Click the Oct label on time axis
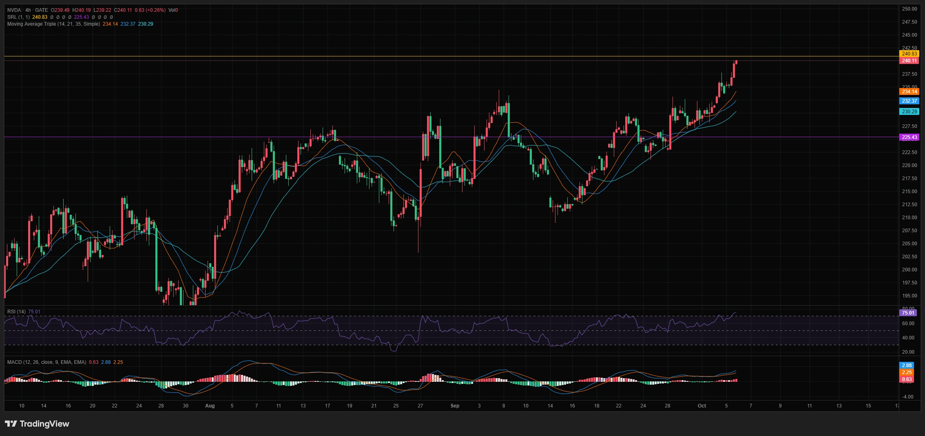Screen dimensions: 925x436 pyautogui.click(x=702, y=406)
